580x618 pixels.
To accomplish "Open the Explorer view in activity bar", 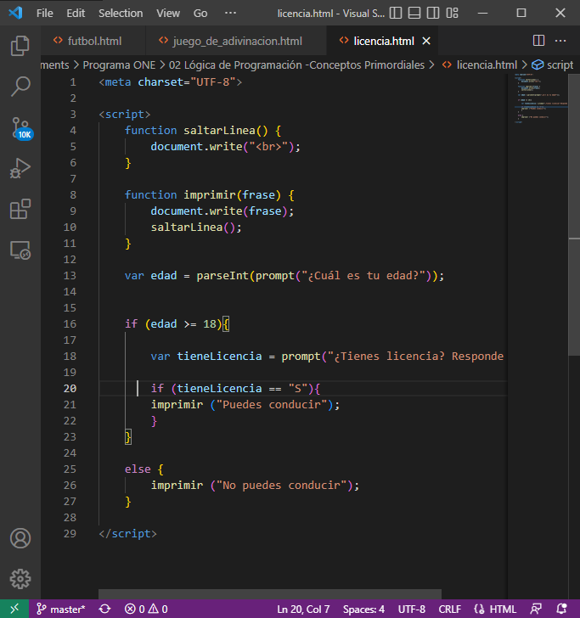I will (x=20, y=46).
